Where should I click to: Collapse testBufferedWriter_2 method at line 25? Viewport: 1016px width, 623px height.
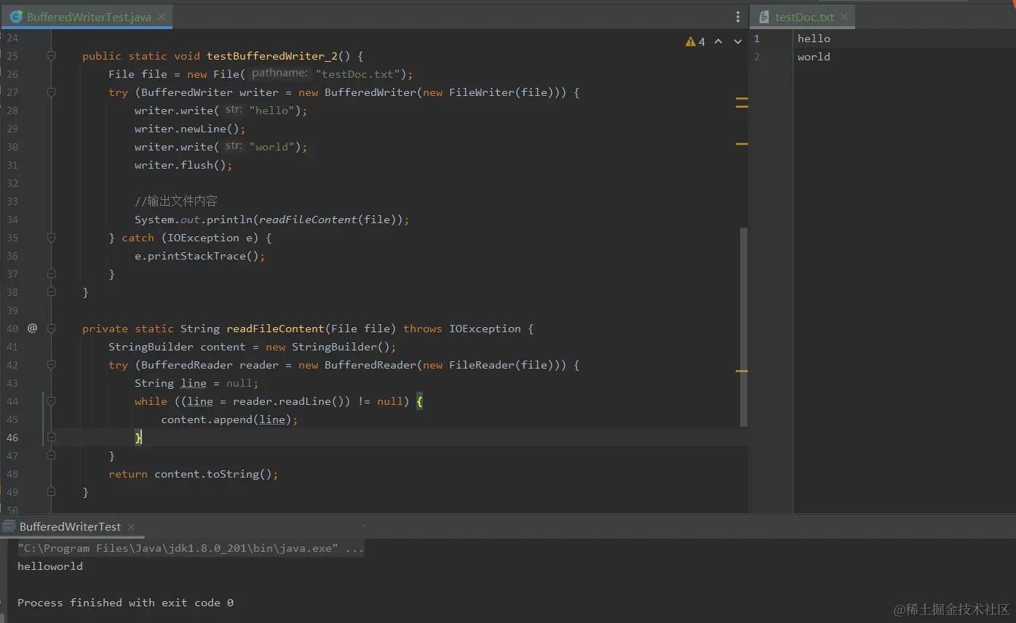(51, 56)
